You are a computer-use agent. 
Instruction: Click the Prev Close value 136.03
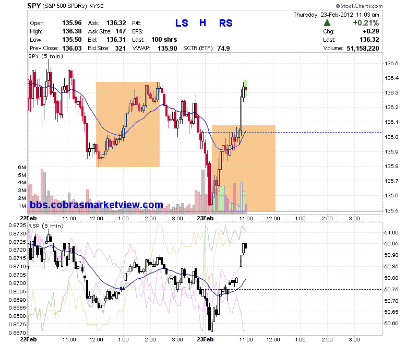pyautogui.click(x=71, y=49)
